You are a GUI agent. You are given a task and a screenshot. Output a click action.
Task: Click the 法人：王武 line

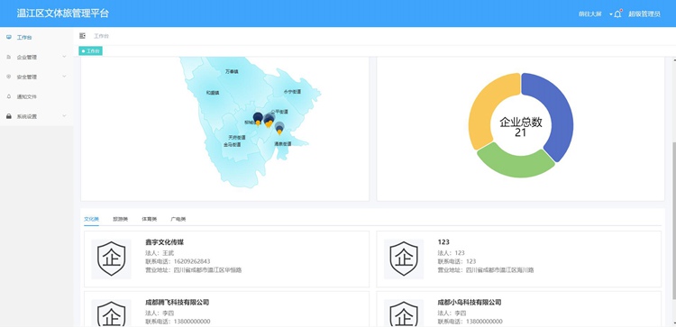pos(160,253)
